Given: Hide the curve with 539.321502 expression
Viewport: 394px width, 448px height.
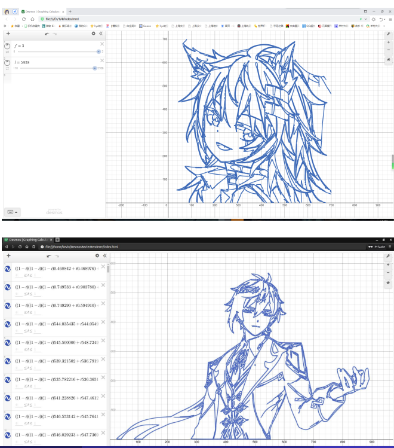Looking at the screenshot, I should click(8, 361).
